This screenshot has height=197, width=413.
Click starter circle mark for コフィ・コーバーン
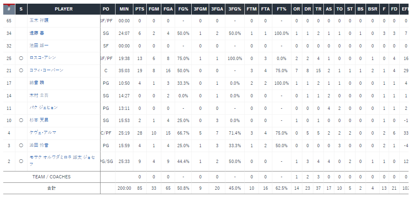21,71
